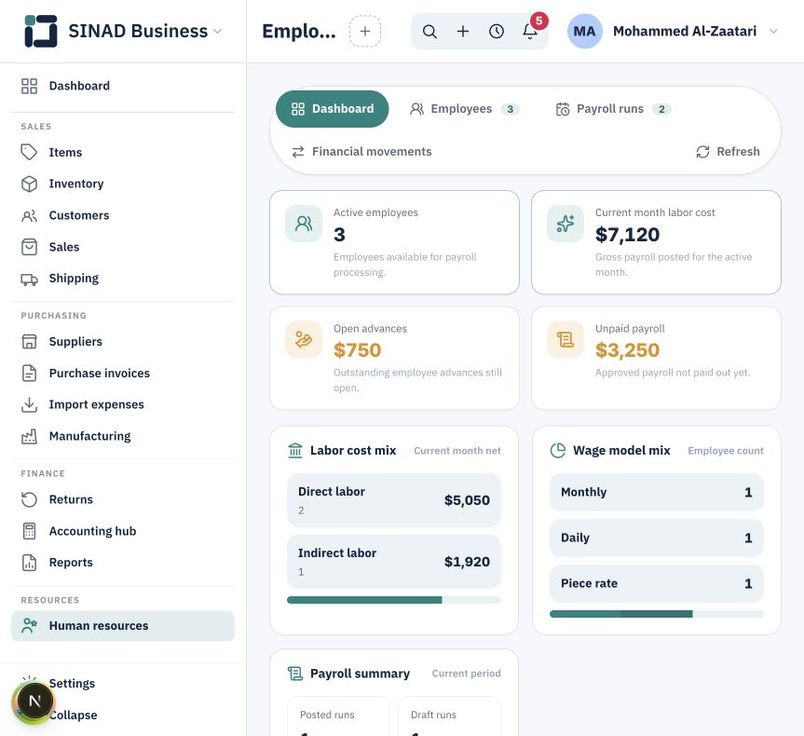
Task: Click the dashed add-tab plus button
Action: point(365,32)
